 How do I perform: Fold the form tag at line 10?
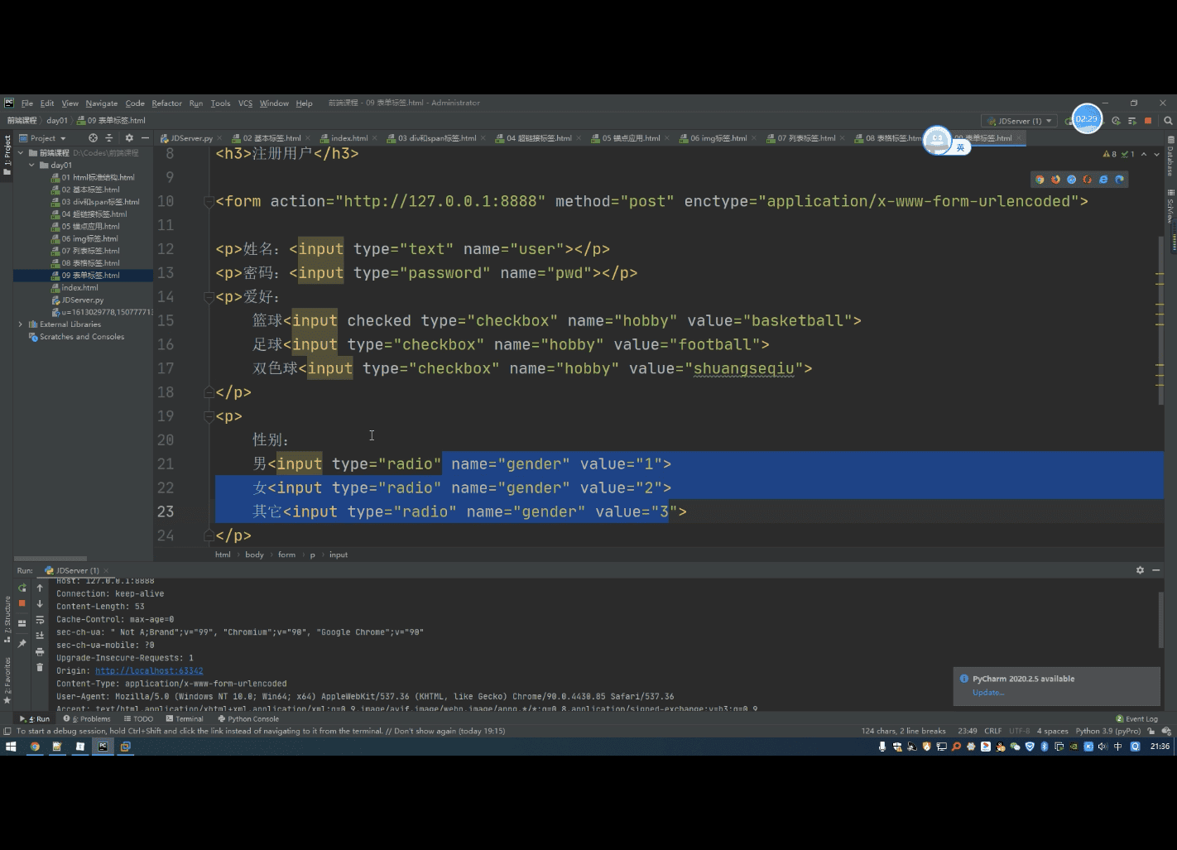click(209, 201)
